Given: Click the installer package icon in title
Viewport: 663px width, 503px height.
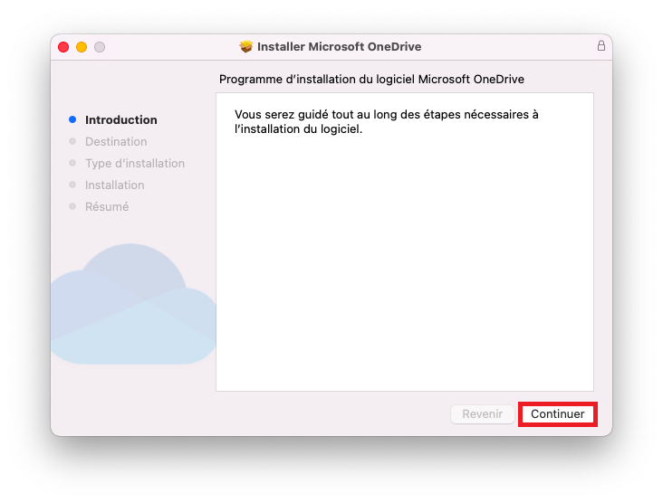Looking at the screenshot, I should tap(245, 46).
